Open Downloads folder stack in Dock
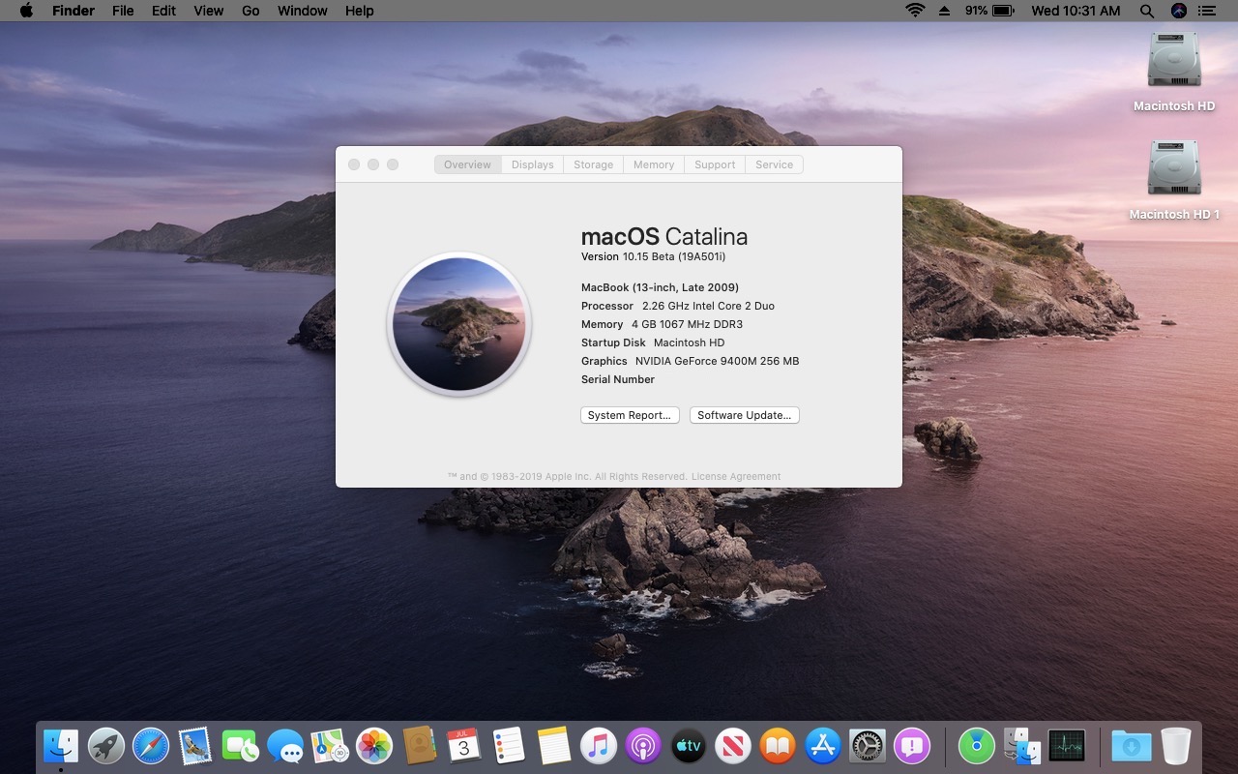 [1132, 746]
